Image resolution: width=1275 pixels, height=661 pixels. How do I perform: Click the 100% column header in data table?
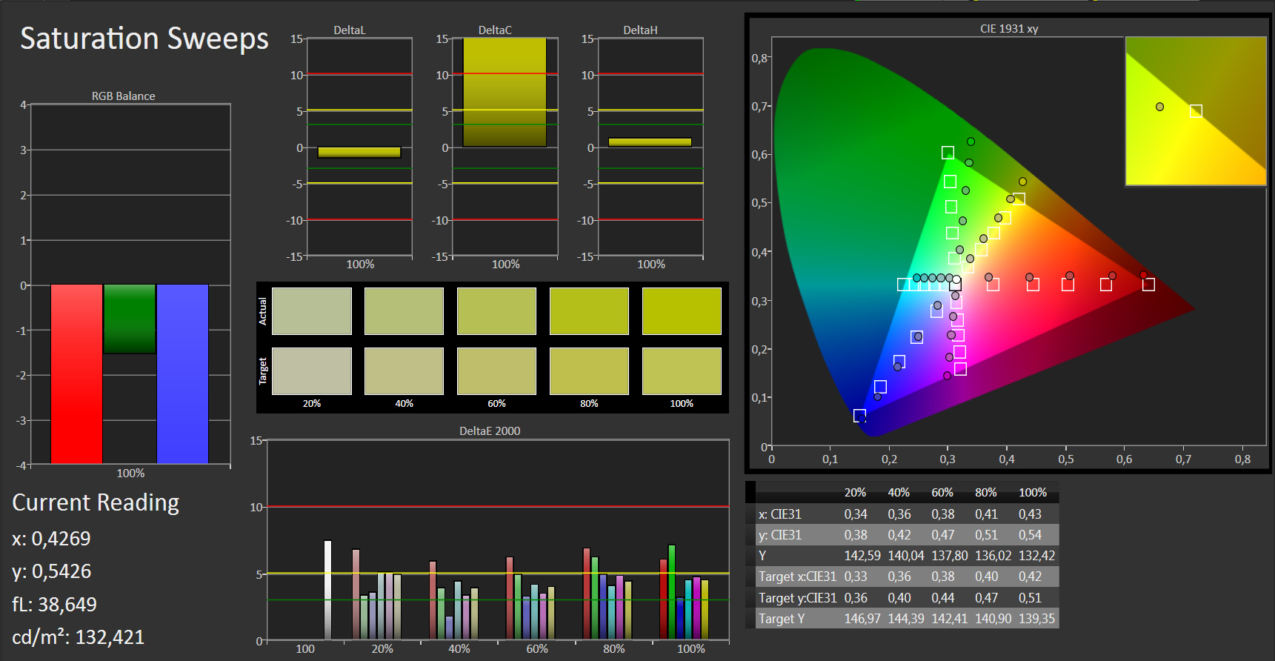[x=1033, y=493]
